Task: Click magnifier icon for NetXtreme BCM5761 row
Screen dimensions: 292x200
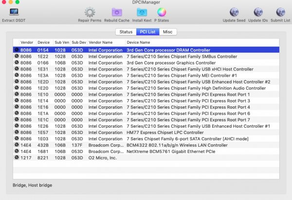Action: pyautogui.click(x=17, y=151)
